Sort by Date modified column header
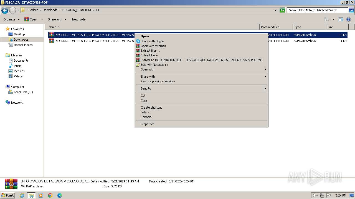 276,27
